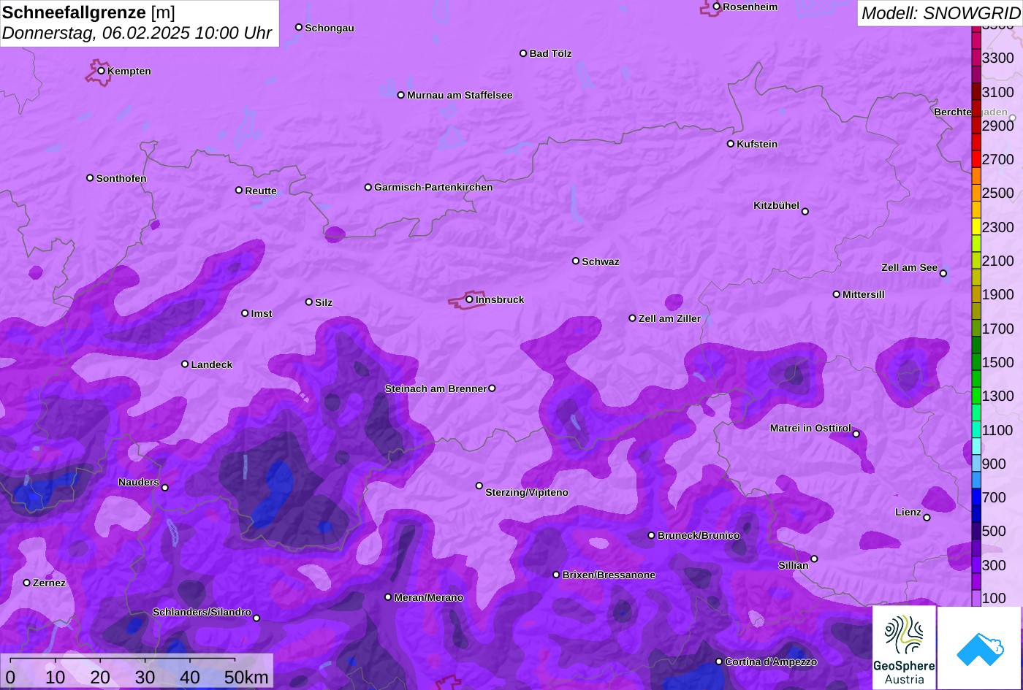This screenshot has height=690, width=1023.
Task: Select the Garmisch-Partenkirchen marker dot
Action: [x=368, y=188]
